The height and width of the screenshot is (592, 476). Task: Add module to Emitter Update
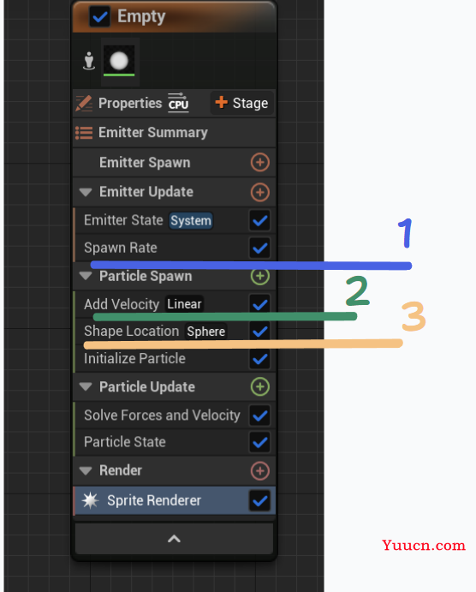pos(260,192)
